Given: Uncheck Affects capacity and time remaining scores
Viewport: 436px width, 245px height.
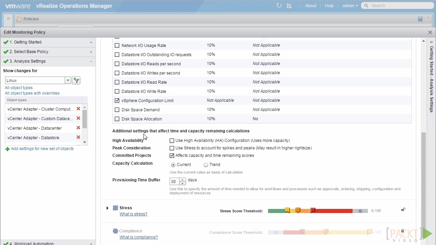Looking at the screenshot, I should pos(172,156).
